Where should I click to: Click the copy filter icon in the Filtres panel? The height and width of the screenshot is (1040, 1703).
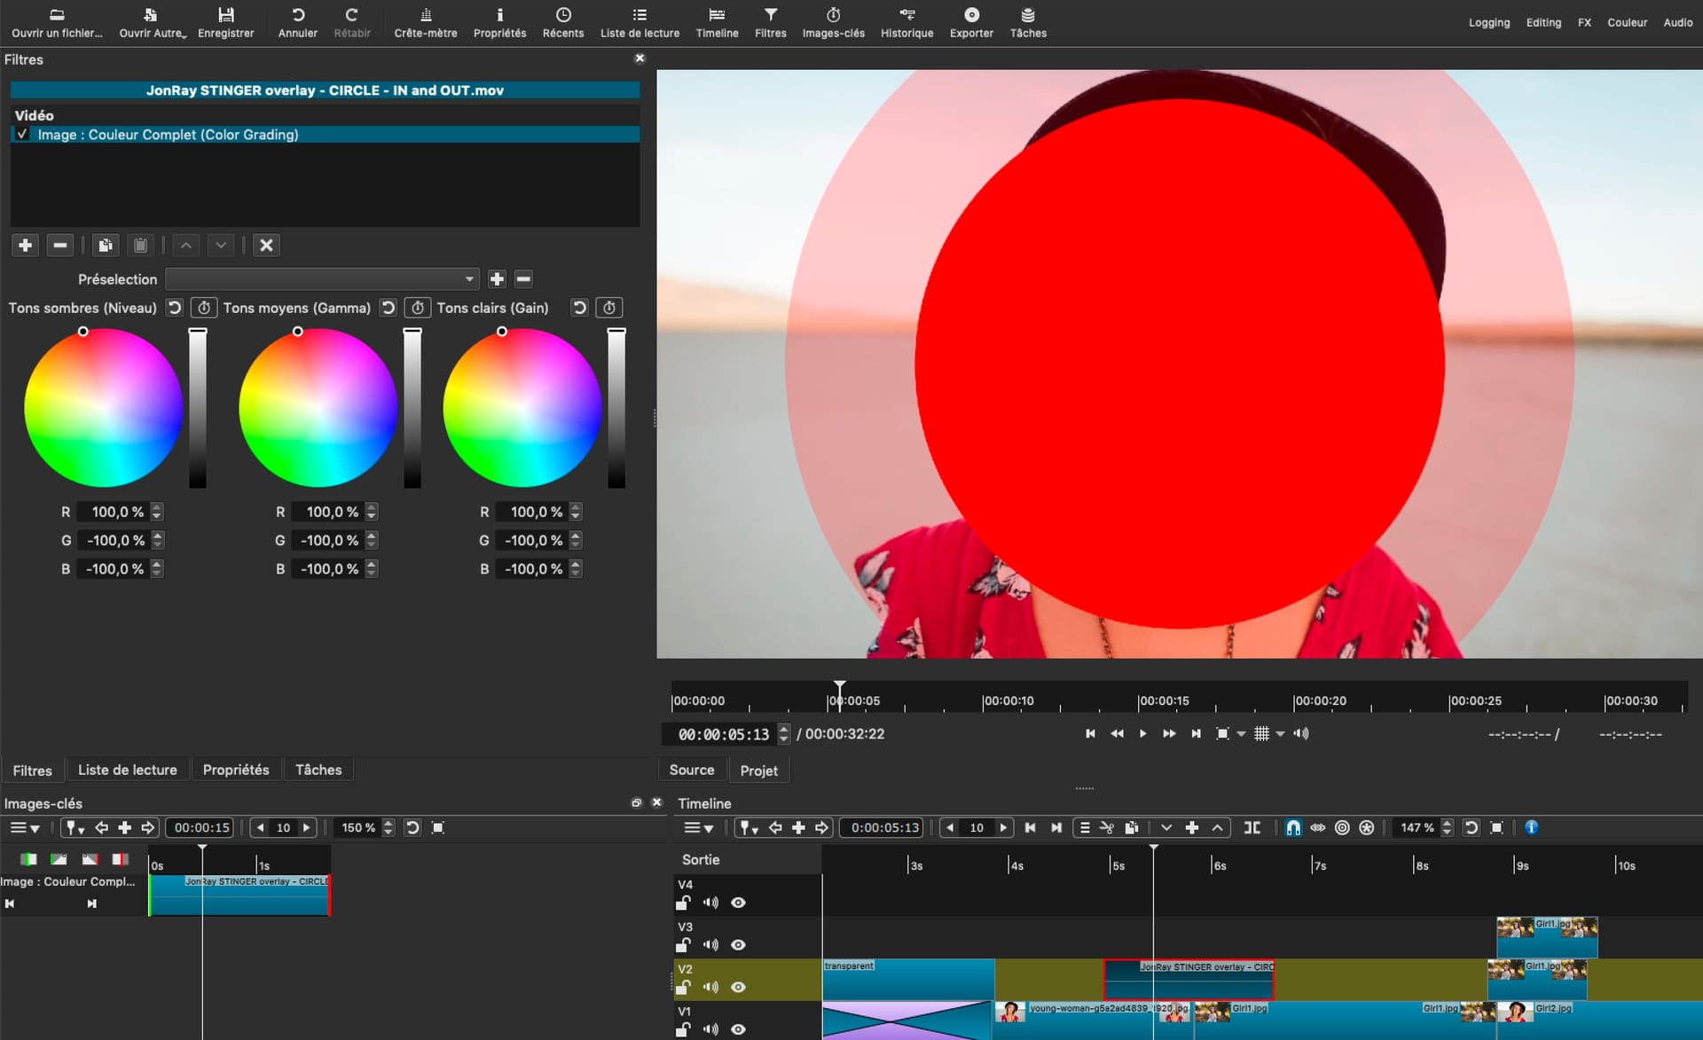pos(106,246)
